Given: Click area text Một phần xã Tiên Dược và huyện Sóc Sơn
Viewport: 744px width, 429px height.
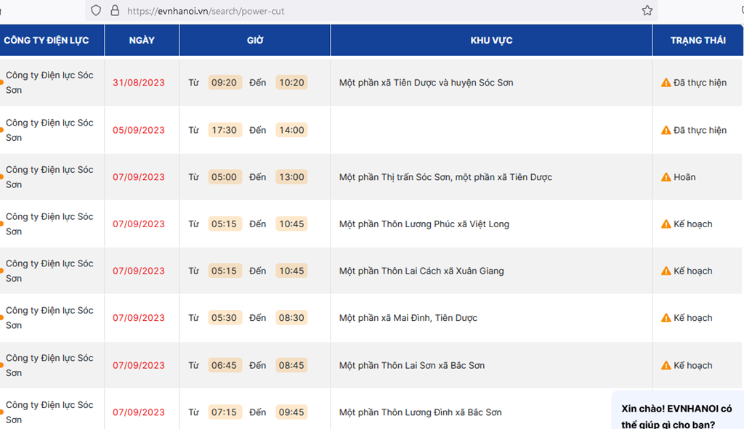Looking at the screenshot, I should coord(426,83).
